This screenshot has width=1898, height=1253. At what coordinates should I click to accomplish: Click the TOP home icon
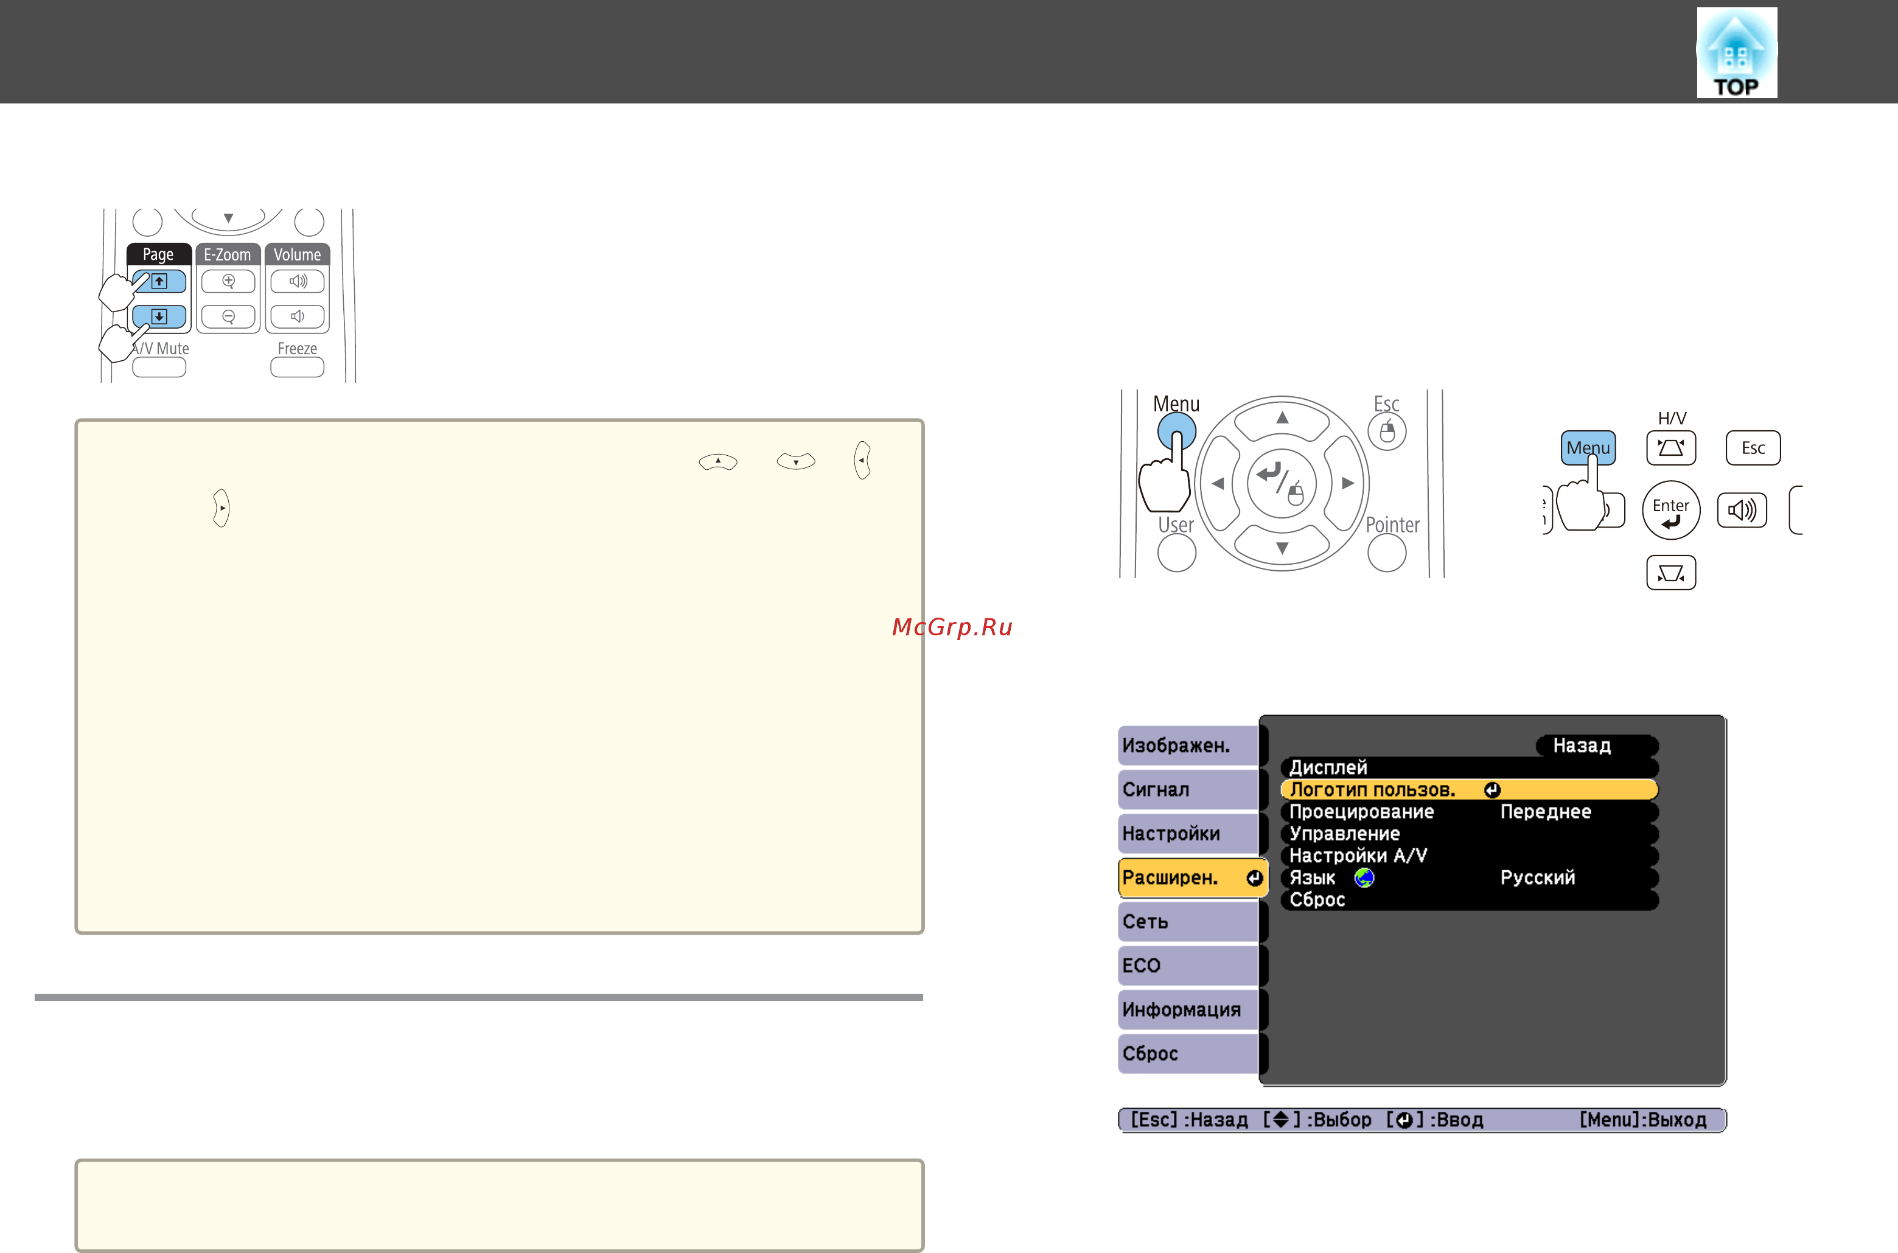[1737, 53]
